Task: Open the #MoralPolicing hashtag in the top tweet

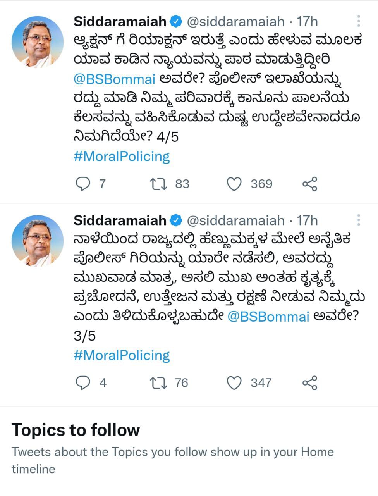Action: click(x=121, y=156)
